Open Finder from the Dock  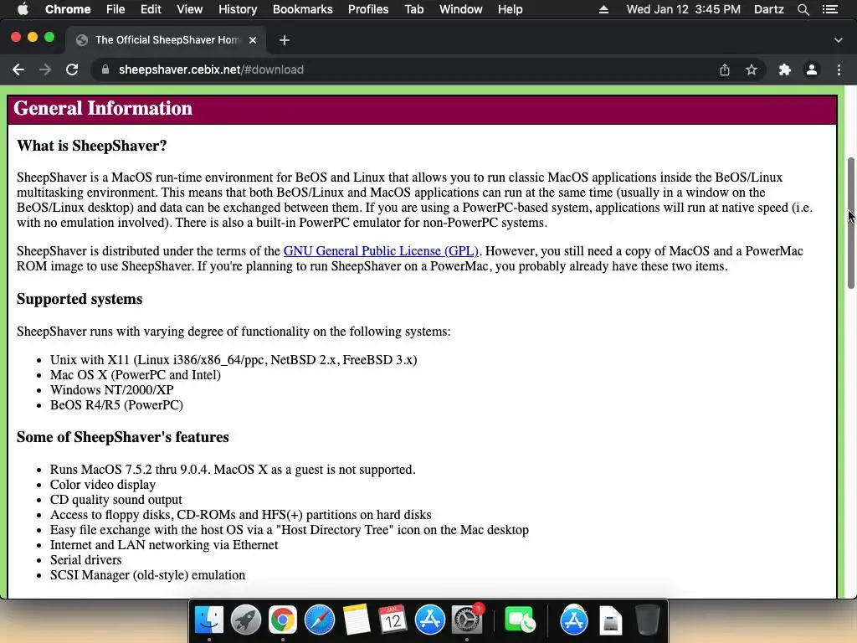(x=209, y=620)
